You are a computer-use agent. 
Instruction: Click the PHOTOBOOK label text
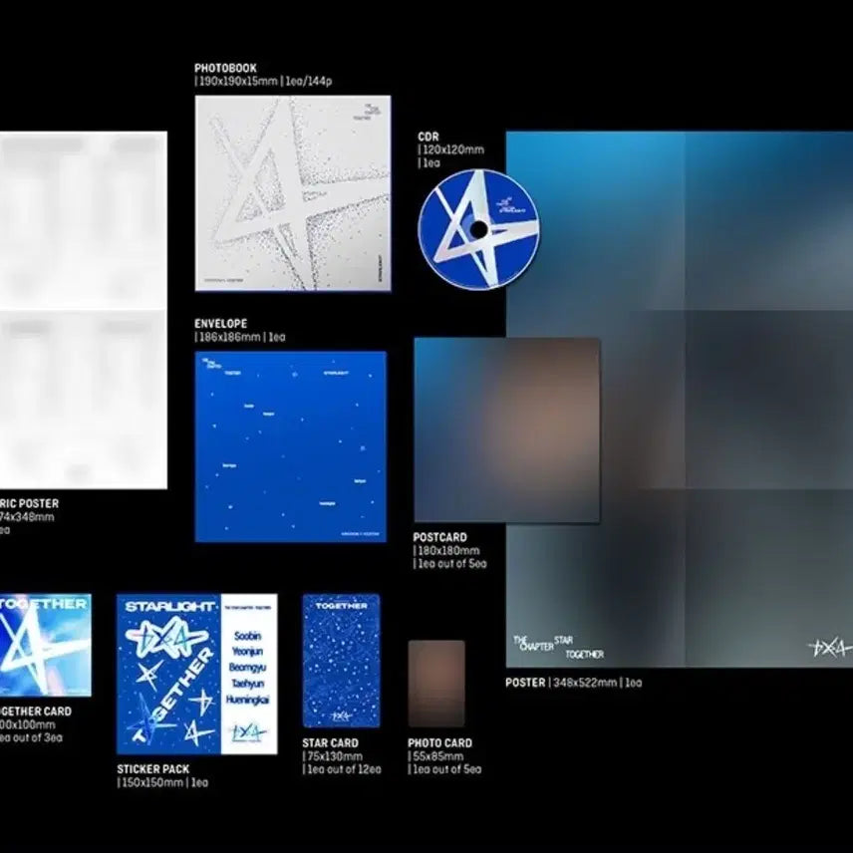226,69
